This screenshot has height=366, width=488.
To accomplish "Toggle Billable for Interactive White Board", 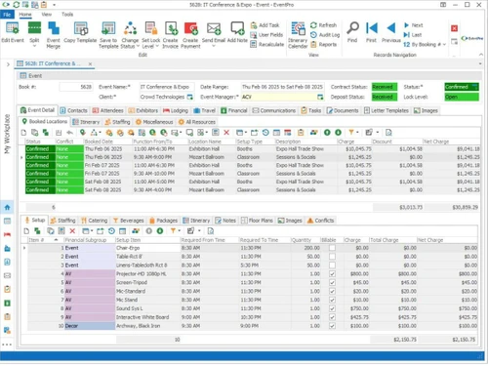I will 332,317.
